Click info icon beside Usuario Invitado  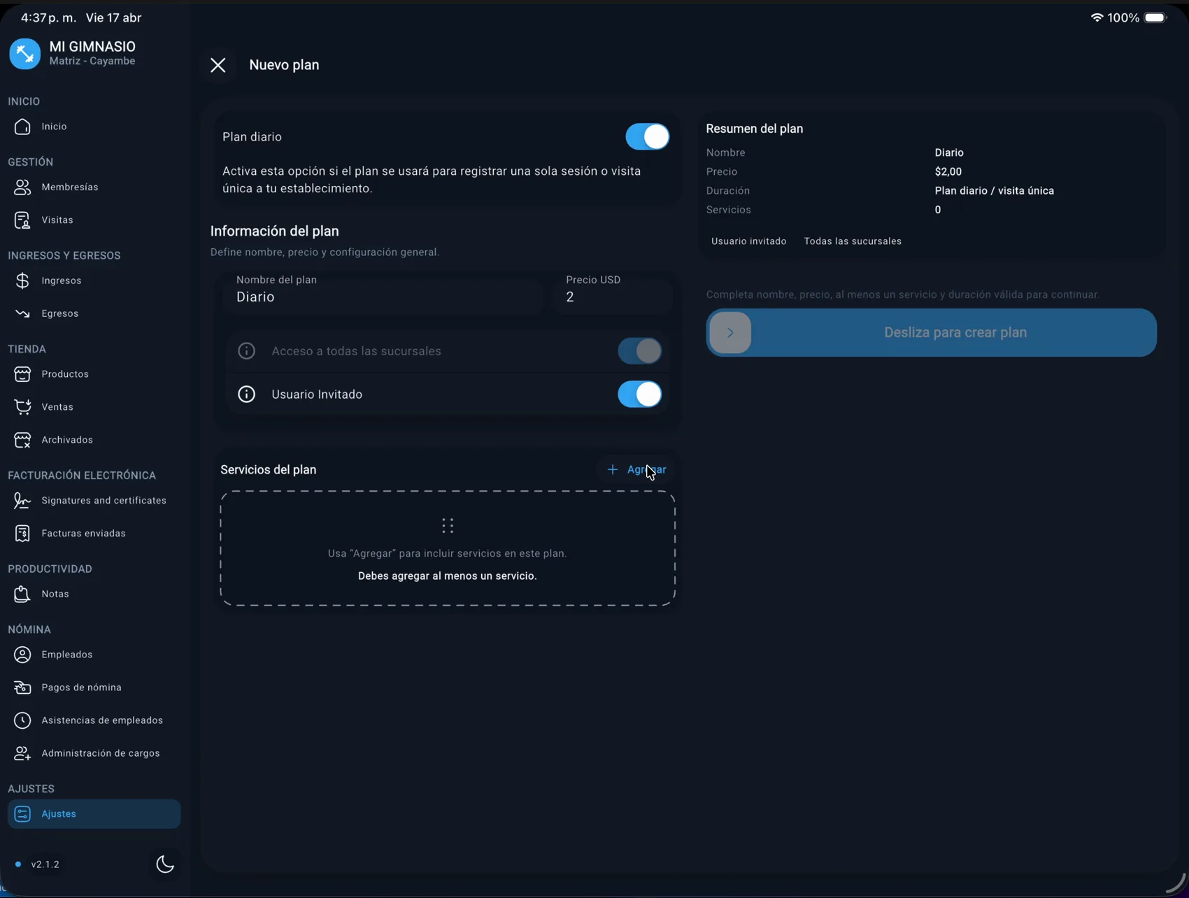point(246,394)
